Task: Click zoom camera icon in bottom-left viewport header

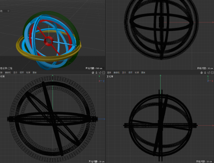Action: coord(96,73)
